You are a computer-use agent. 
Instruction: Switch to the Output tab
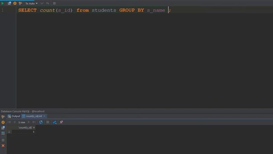point(14,116)
